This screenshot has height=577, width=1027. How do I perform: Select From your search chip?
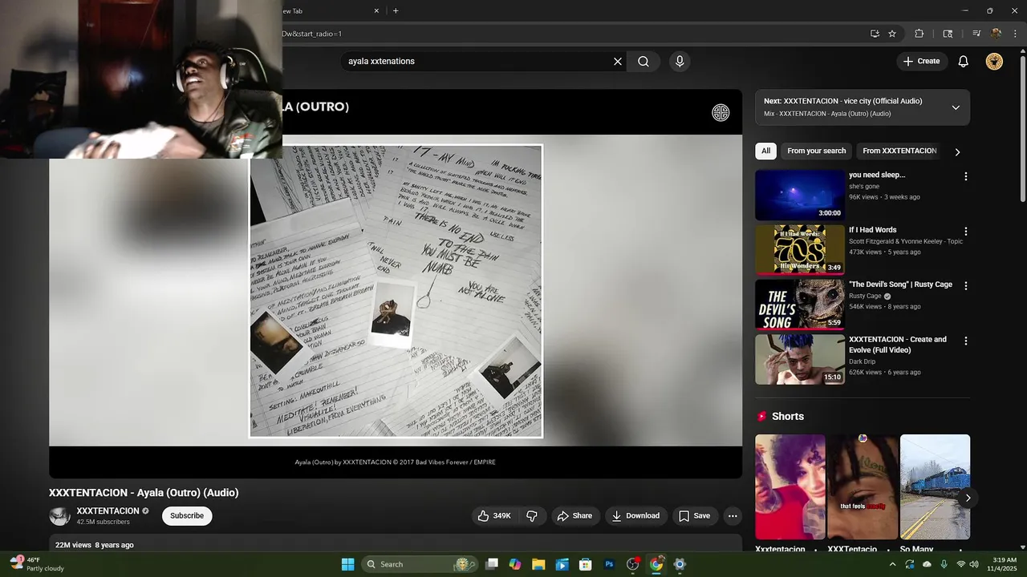click(817, 151)
